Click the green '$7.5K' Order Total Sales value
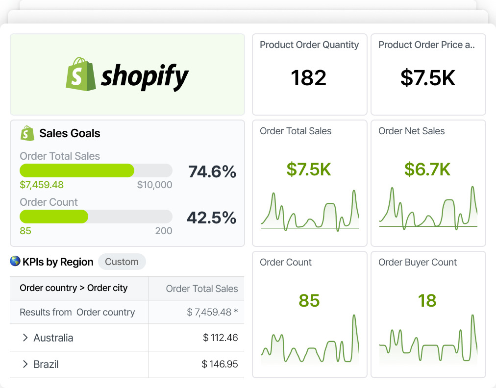The image size is (496, 388). point(309,169)
